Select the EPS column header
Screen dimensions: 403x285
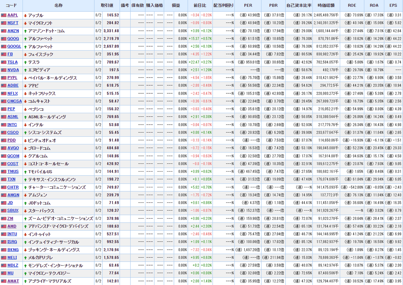[x=393, y=6]
